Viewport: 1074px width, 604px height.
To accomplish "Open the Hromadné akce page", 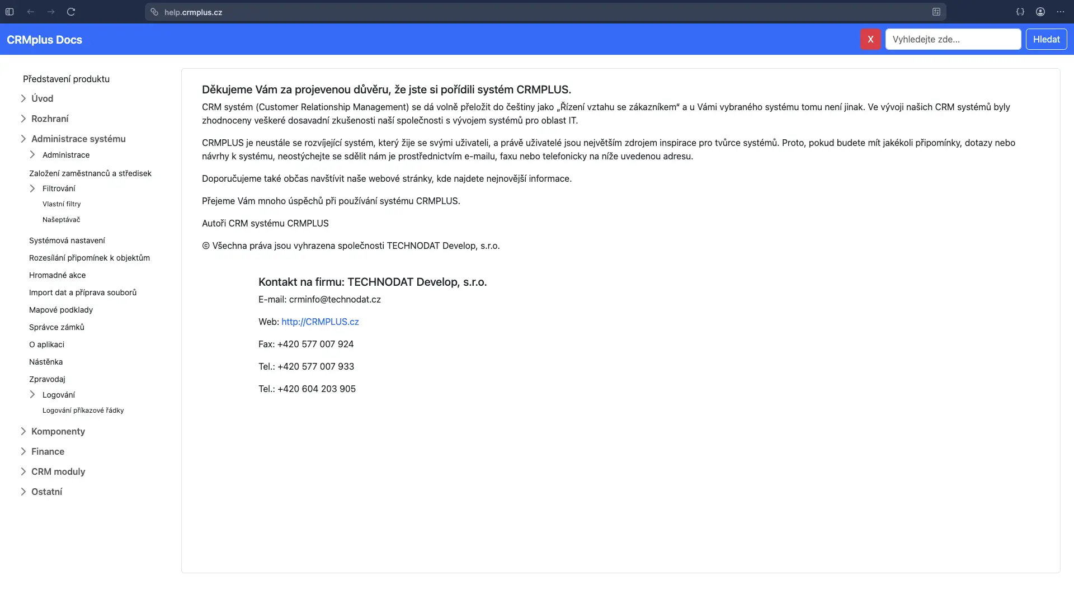I will (x=58, y=275).
